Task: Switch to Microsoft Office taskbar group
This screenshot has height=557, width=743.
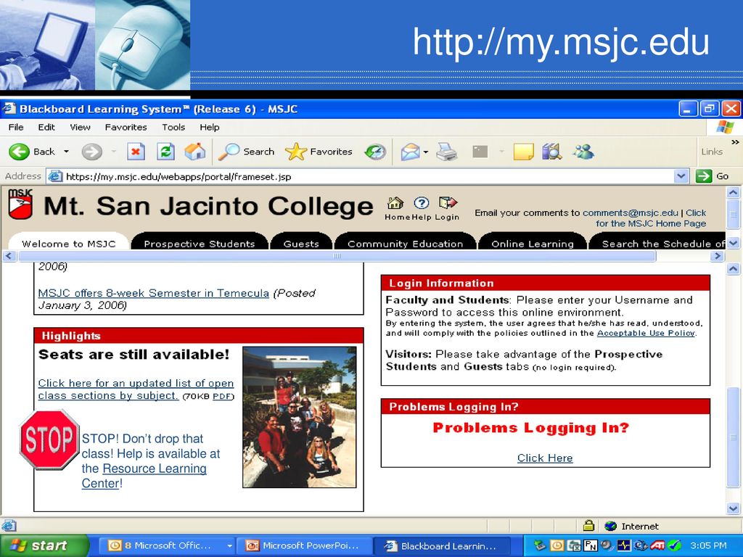Action: (x=168, y=545)
